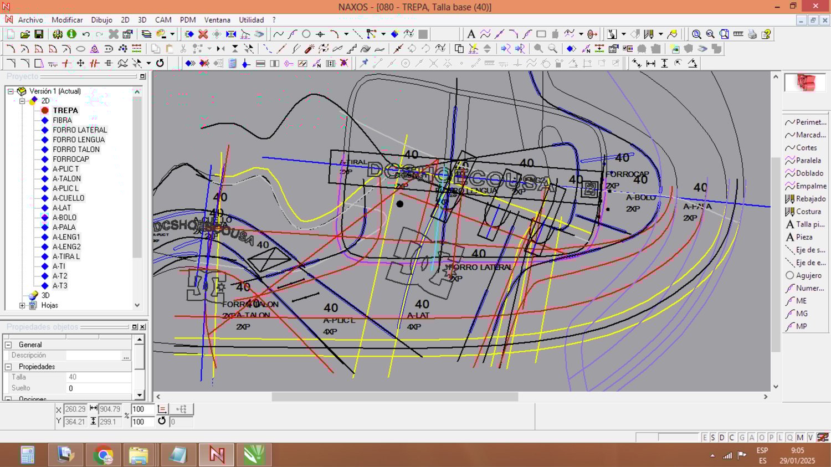Click the green info icon in toolbar
The height and width of the screenshot is (467, 831).
tap(71, 34)
